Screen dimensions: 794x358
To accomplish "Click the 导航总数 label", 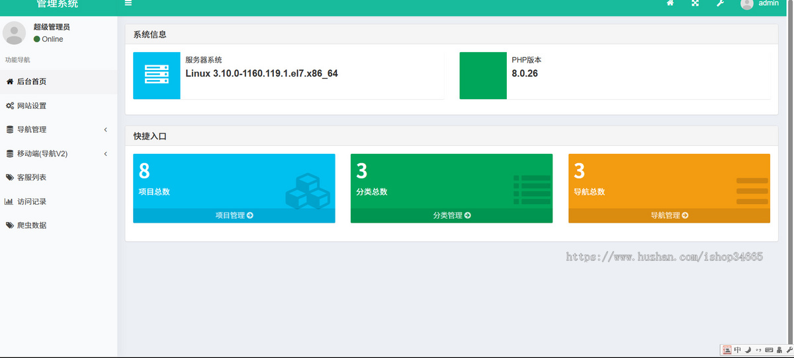I will pos(590,192).
